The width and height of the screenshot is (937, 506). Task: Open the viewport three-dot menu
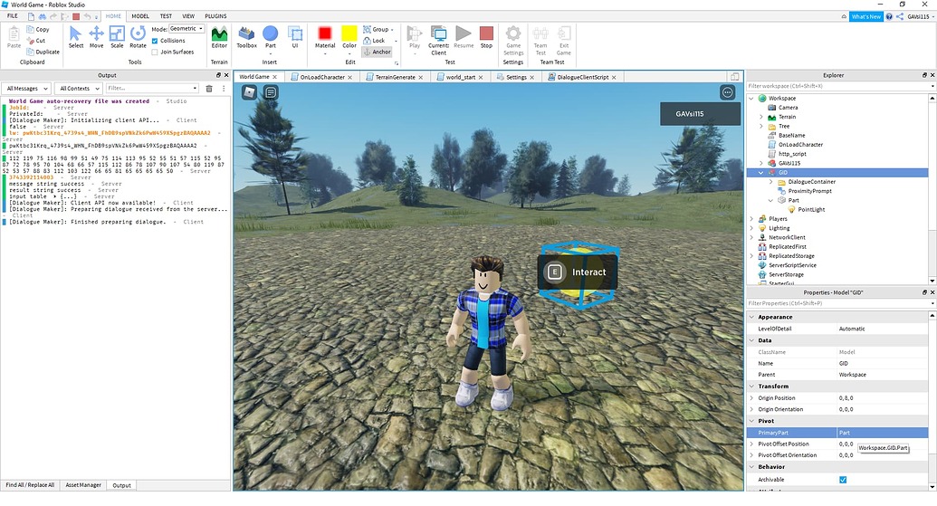pos(727,92)
